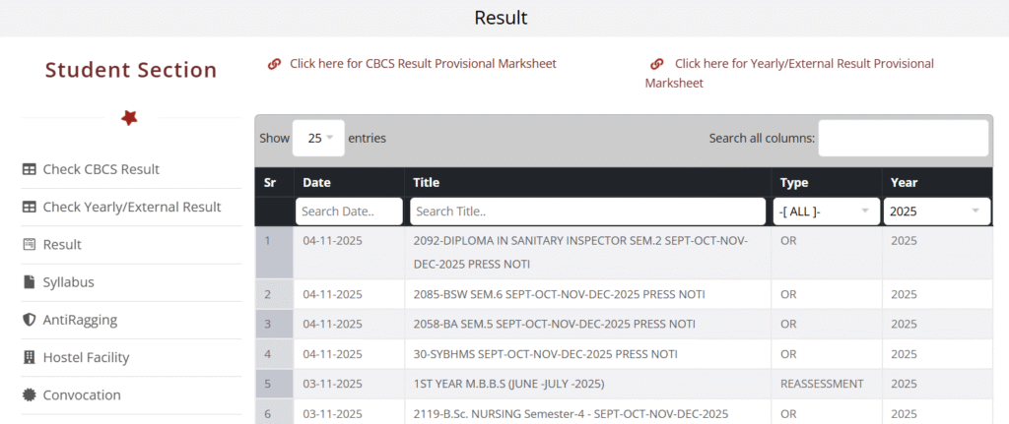Focus the Search all columns field
1009x424 pixels.
[x=903, y=139]
